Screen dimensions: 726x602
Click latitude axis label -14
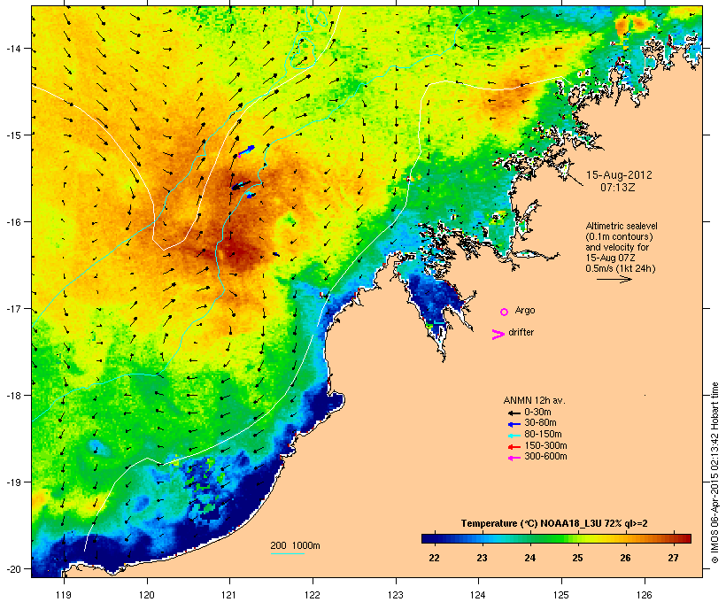[x=12, y=48]
